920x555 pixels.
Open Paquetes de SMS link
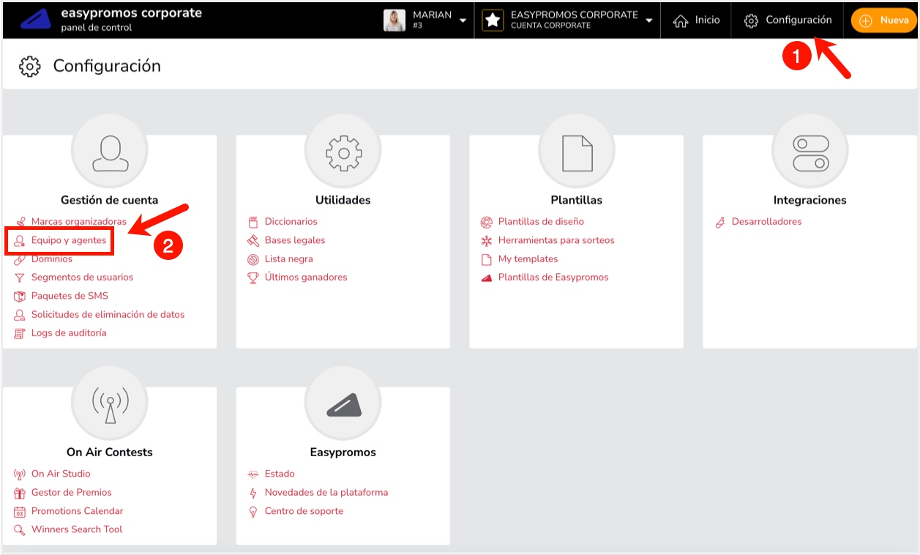pos(70,296)
